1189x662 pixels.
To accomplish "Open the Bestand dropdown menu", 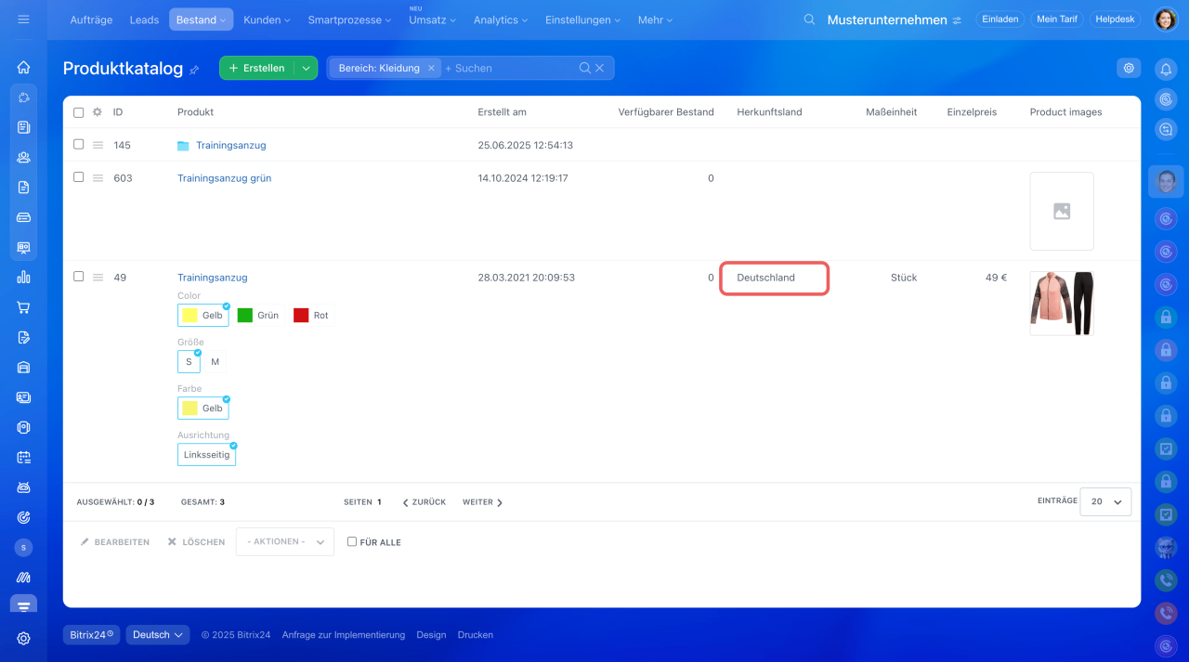I will 202,19.
